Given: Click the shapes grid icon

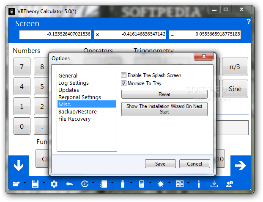Looking at the screenshot, I should coord(180,184).
